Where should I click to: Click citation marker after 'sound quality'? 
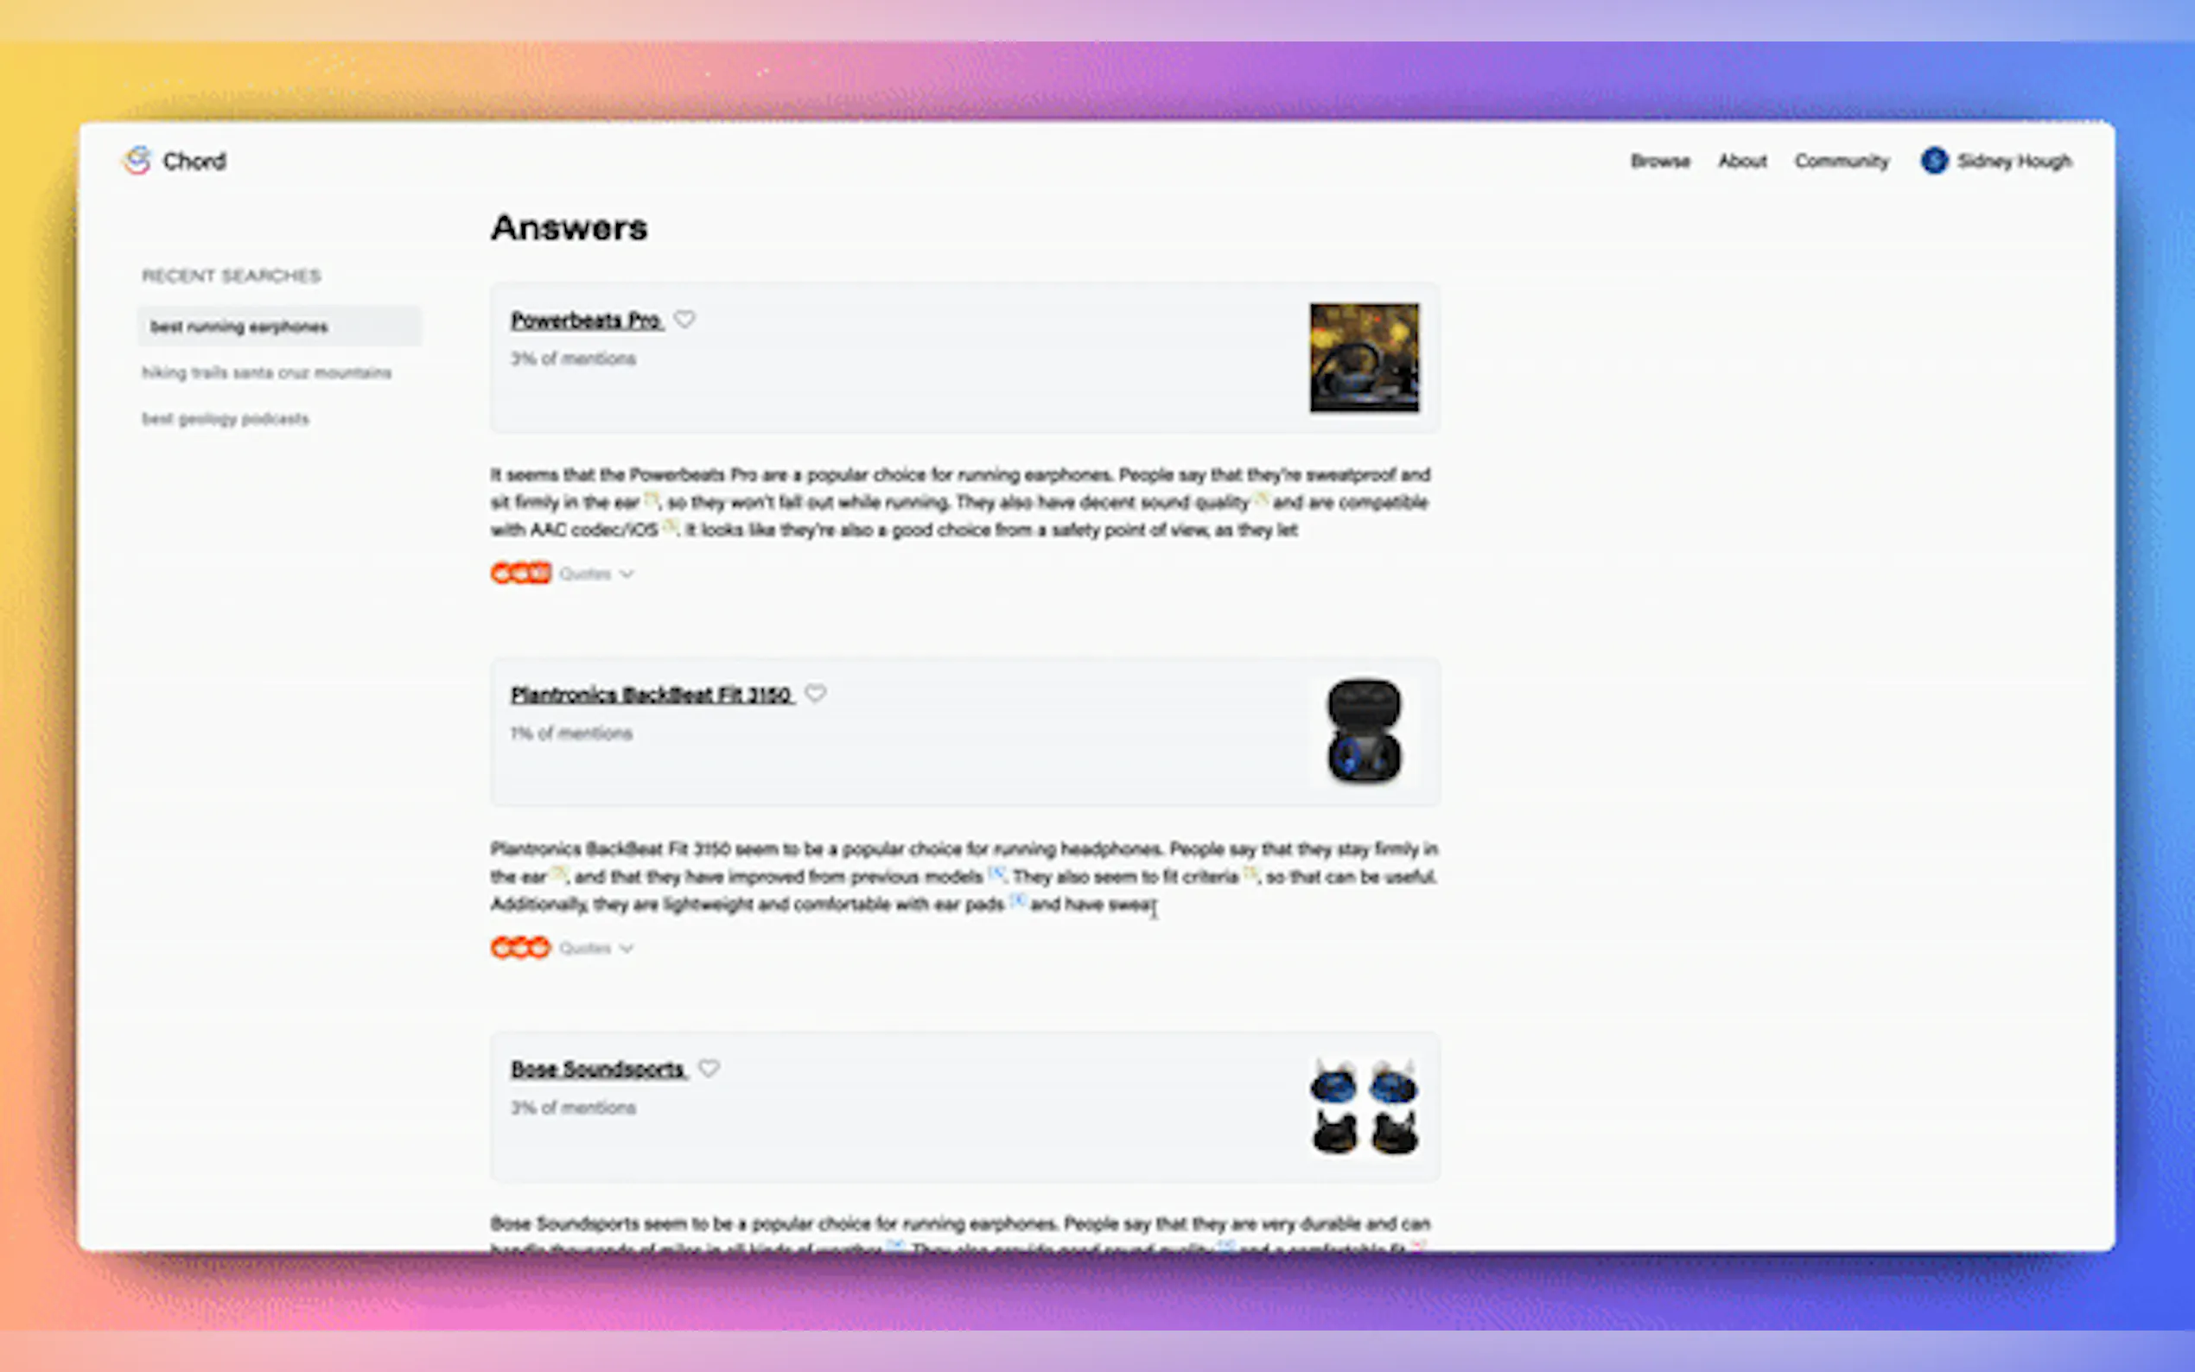point(1260,499)
